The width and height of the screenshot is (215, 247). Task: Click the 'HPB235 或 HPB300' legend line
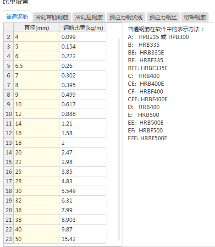tap(159, 37)
